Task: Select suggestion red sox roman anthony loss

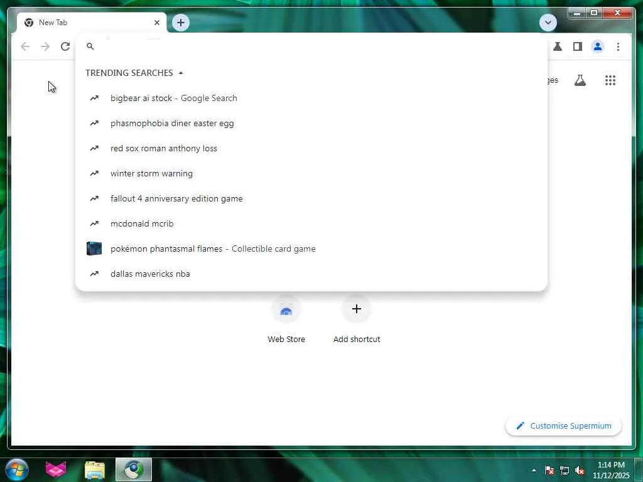Action: (x=311, y=148)
